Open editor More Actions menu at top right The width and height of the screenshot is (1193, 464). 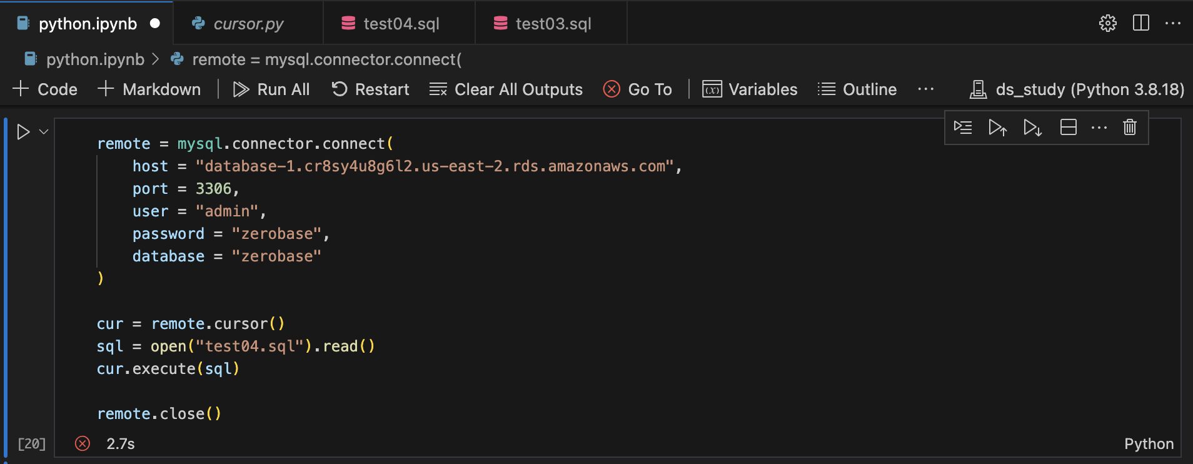pyautogui.click(x=1172, y=23)
